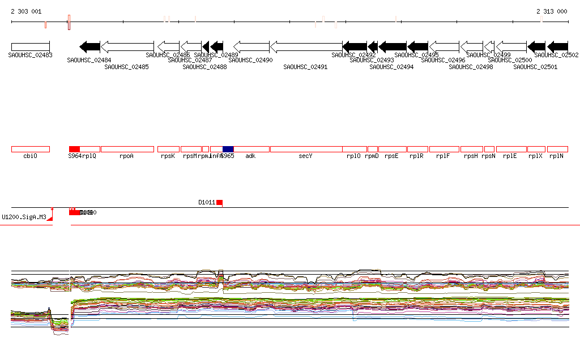Screen dimensions: 580x346
Task: Click the start coordinate 2 303 001
Action: click(x=26, y=11)
